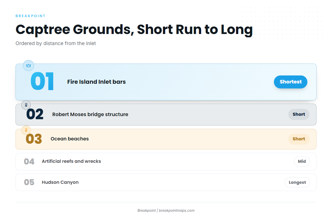This screenshot has height=220, width=332.
Task: Click the Short badge on Ocean beaches row
Action: point(299,139)
